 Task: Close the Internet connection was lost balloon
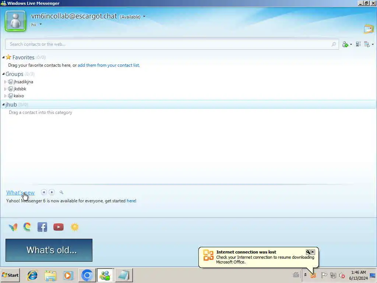coord(313,252)
